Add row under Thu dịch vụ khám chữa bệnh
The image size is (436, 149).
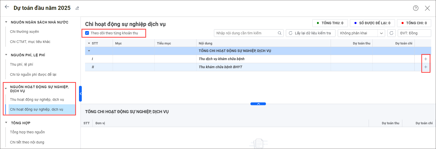click(426, 59)
